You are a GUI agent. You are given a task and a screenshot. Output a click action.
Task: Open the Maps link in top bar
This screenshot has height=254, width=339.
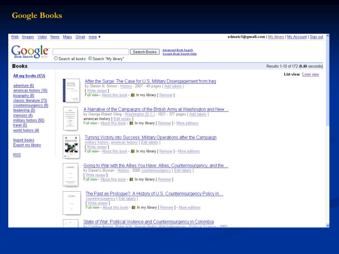click(68, 37)
